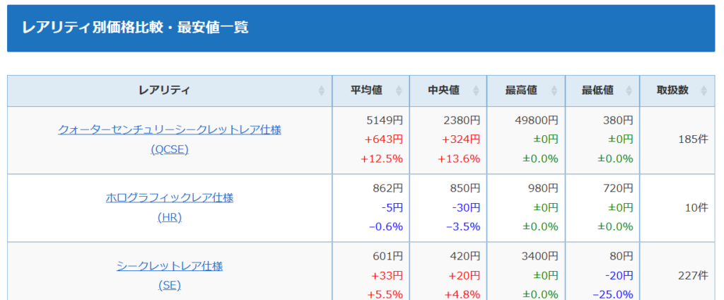Open シークレットレア仕様 link
This screenshot has width=724, height=300.
click(x=170, y=266)
